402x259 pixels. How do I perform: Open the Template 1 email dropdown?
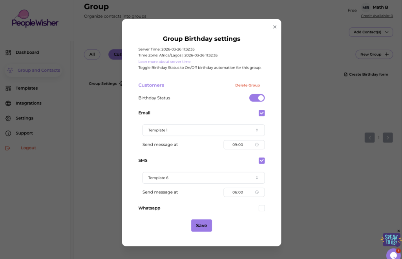203,130
